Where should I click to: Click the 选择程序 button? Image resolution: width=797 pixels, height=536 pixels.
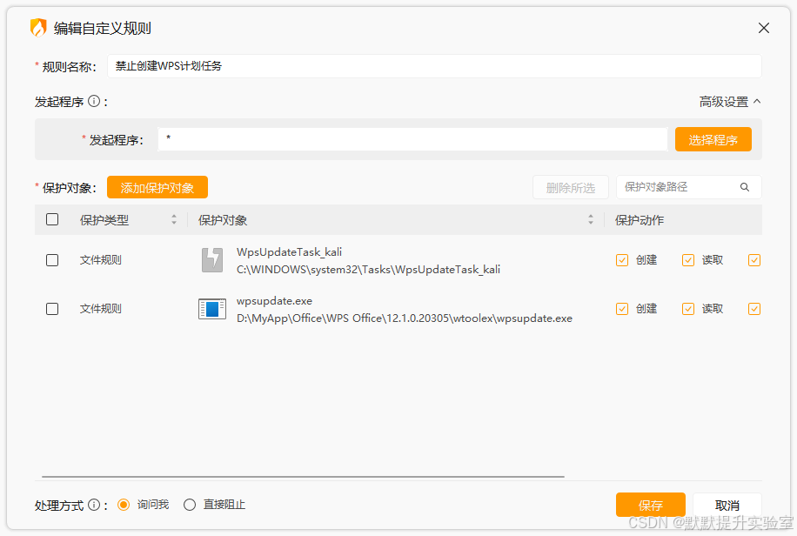tap(713, 139)
